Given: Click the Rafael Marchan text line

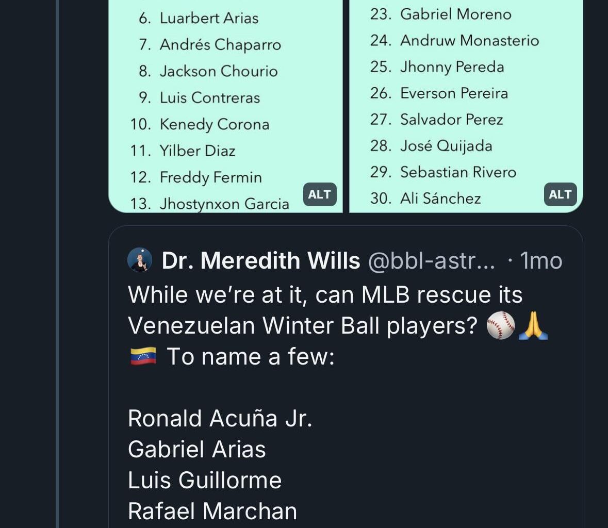Looking at the screenshot, I should (212, 511).
